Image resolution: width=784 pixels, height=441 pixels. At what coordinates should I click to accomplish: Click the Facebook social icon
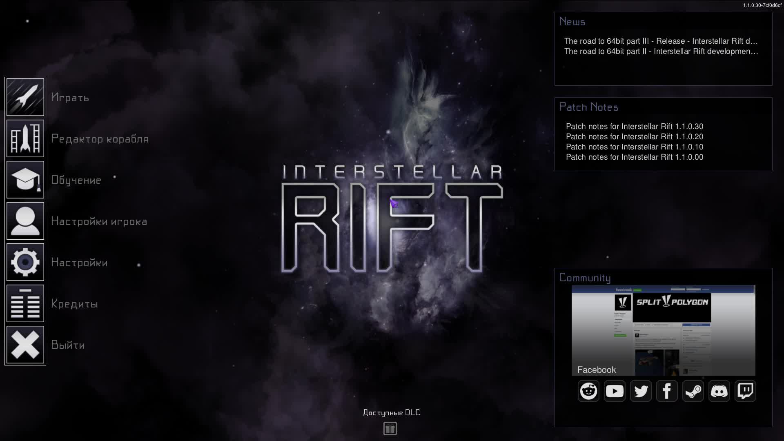coord(667,391)
